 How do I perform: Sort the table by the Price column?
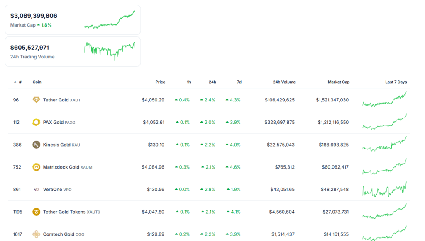(160, 82)
